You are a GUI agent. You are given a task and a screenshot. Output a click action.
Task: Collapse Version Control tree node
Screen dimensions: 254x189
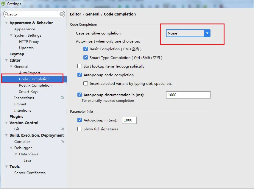click(x=6, y=123)
